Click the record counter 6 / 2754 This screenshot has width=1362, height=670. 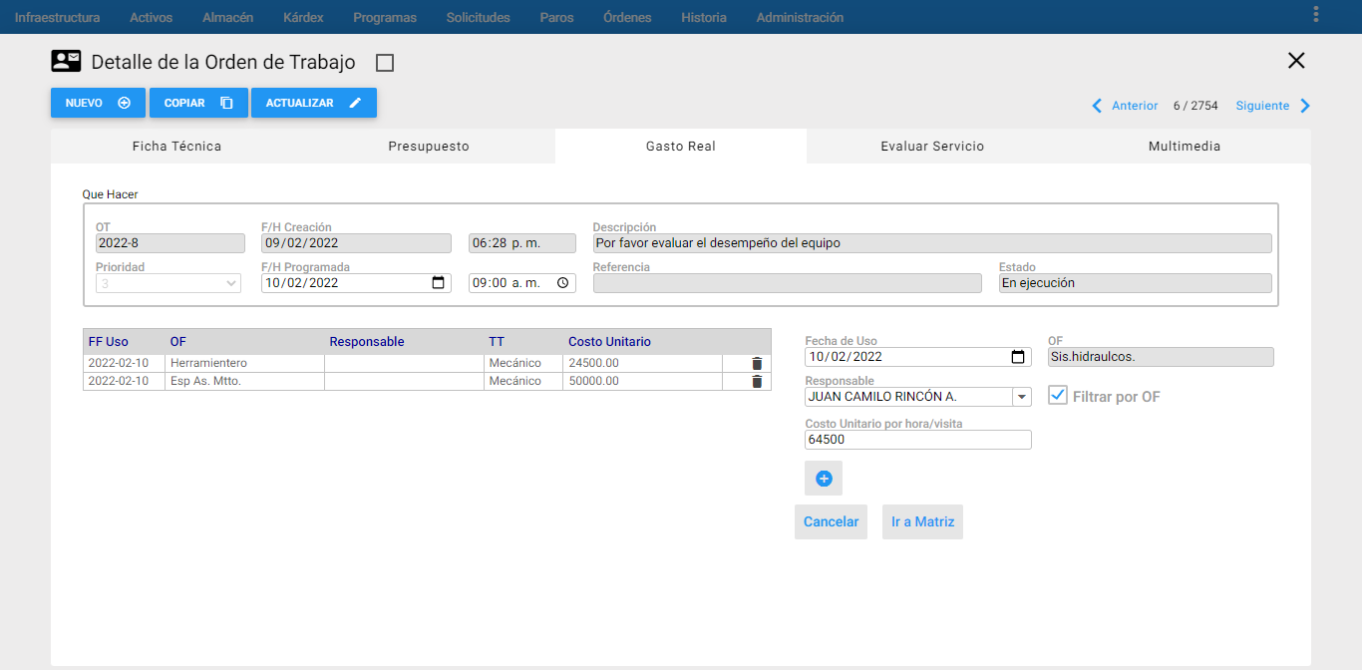[1195, 106]
